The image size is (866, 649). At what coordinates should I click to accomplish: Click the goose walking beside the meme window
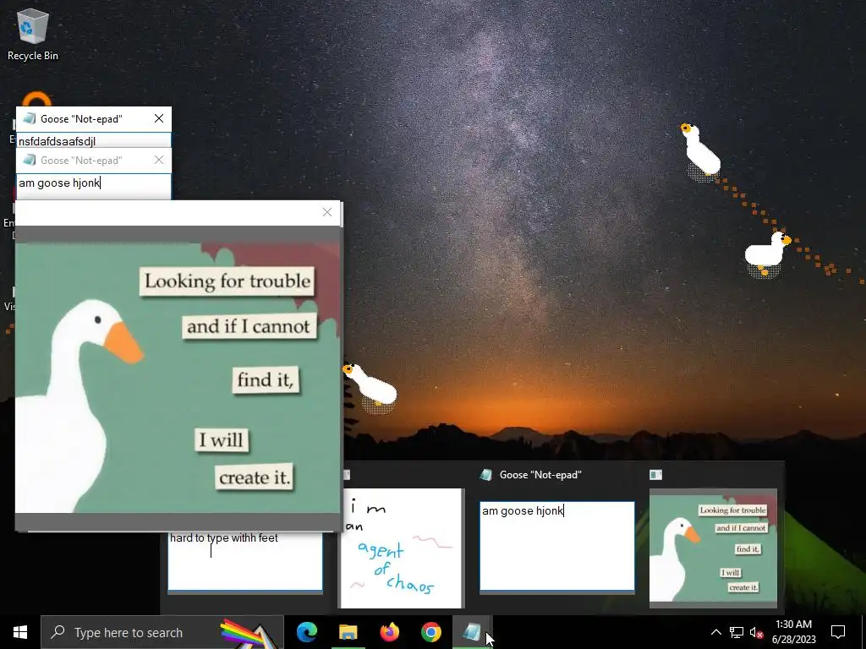click(370, 388)
